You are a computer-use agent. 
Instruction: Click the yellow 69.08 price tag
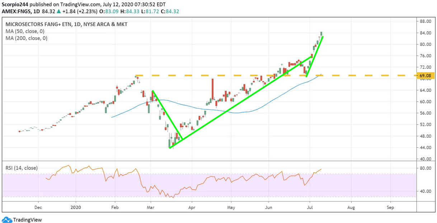[x=426, y=76]
